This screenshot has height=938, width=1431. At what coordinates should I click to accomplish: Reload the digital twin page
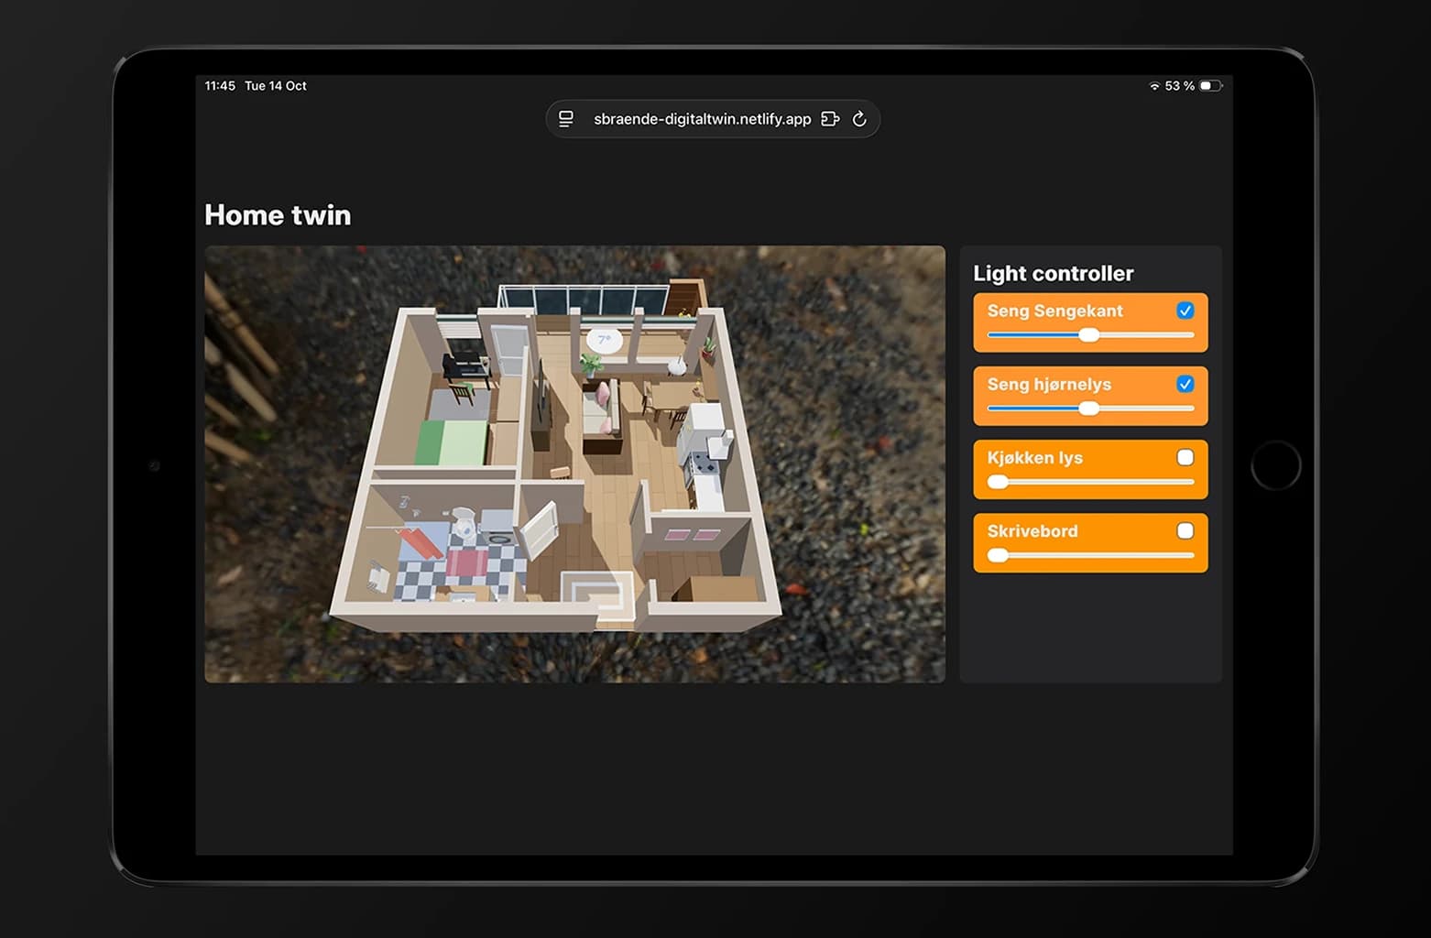click(x=859, y=119)
